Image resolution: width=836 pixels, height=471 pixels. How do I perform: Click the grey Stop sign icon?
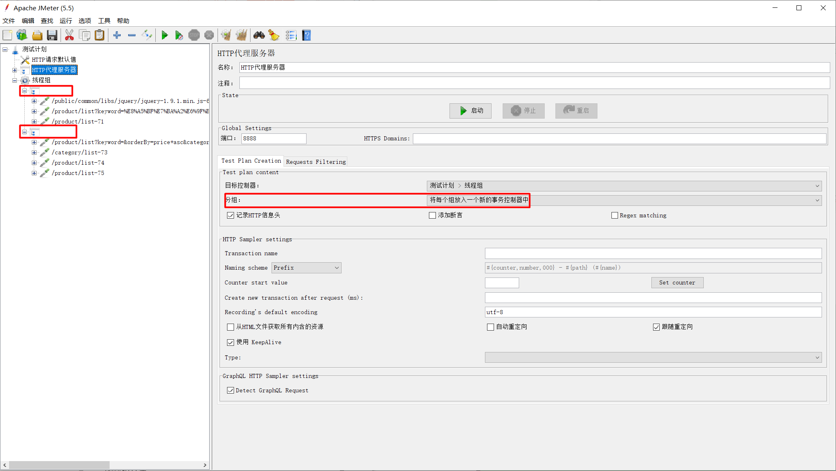point(194,35)
